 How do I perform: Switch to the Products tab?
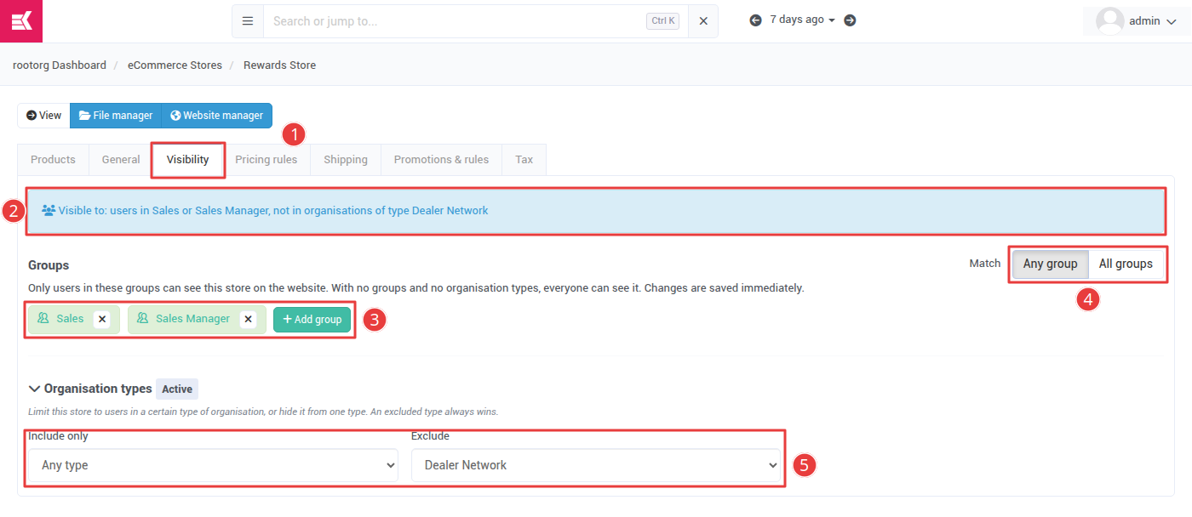[53, 160]
